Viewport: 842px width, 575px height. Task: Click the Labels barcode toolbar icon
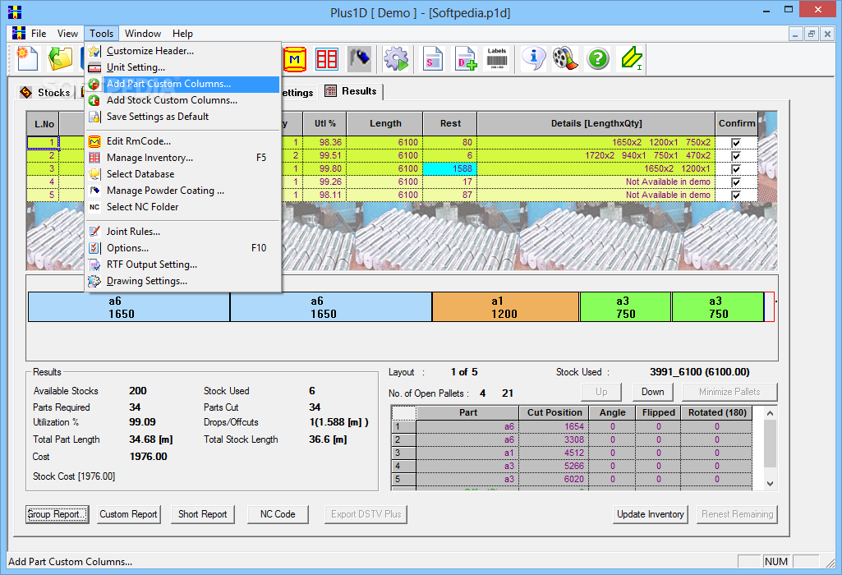point(497,59)
